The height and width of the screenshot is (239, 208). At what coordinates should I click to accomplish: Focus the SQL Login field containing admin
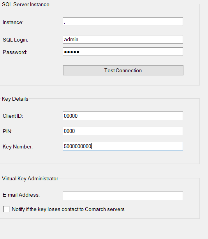tap(123, 39)
